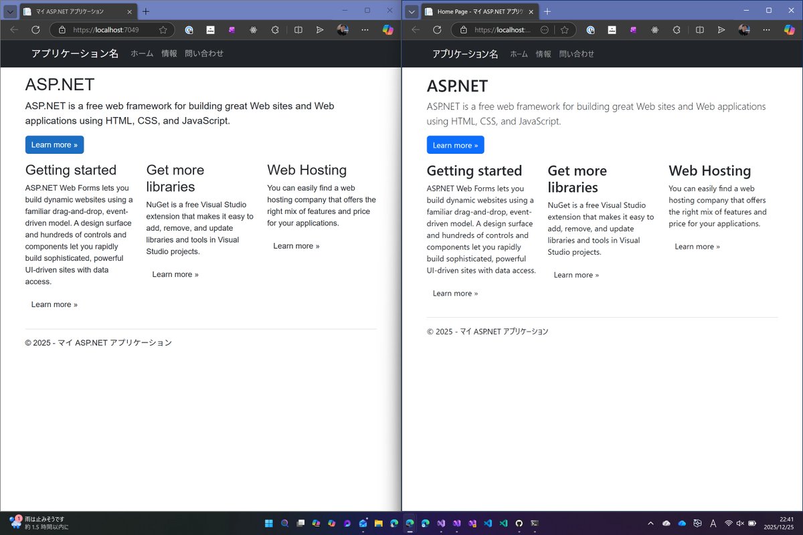Screen dimensions: 803x535
Task: Click 情報 nav item in the right page
Action: click(543, 54)
